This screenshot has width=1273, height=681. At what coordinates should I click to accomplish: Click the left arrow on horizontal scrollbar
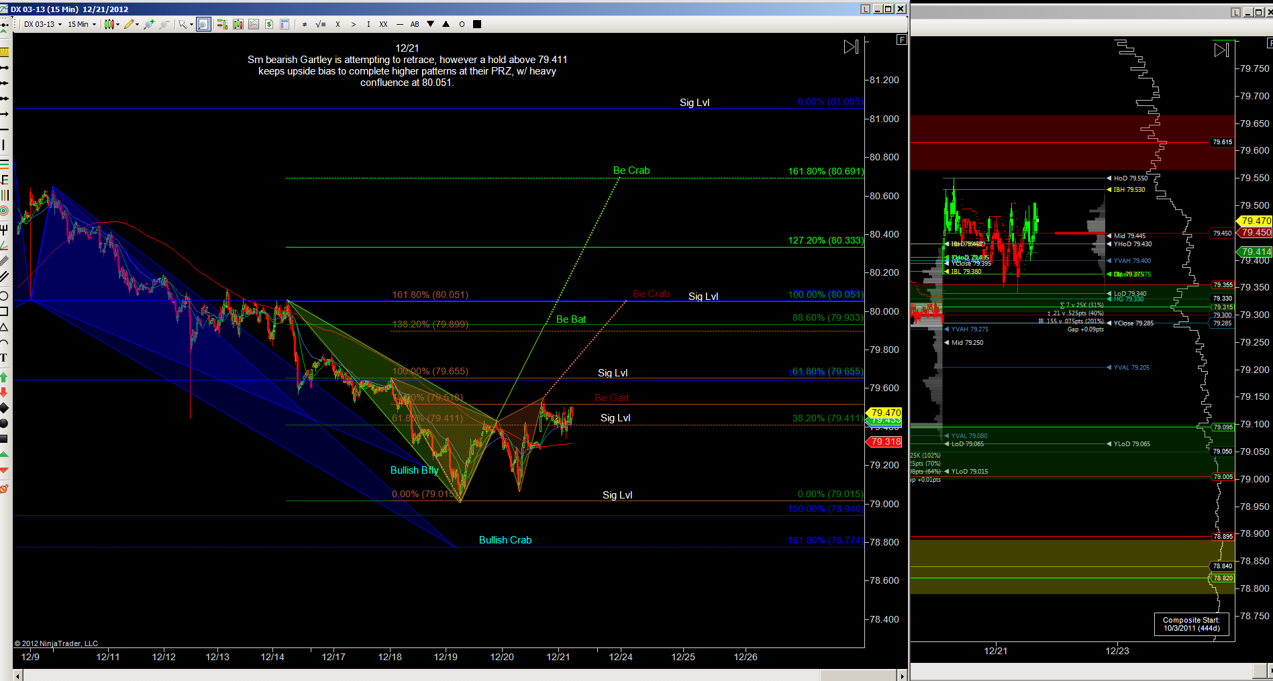click(x=17, y=676)
